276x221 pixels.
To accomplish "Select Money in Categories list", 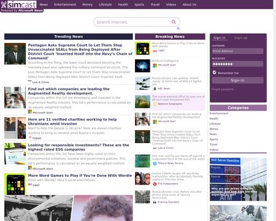I will tap(214, 129).
